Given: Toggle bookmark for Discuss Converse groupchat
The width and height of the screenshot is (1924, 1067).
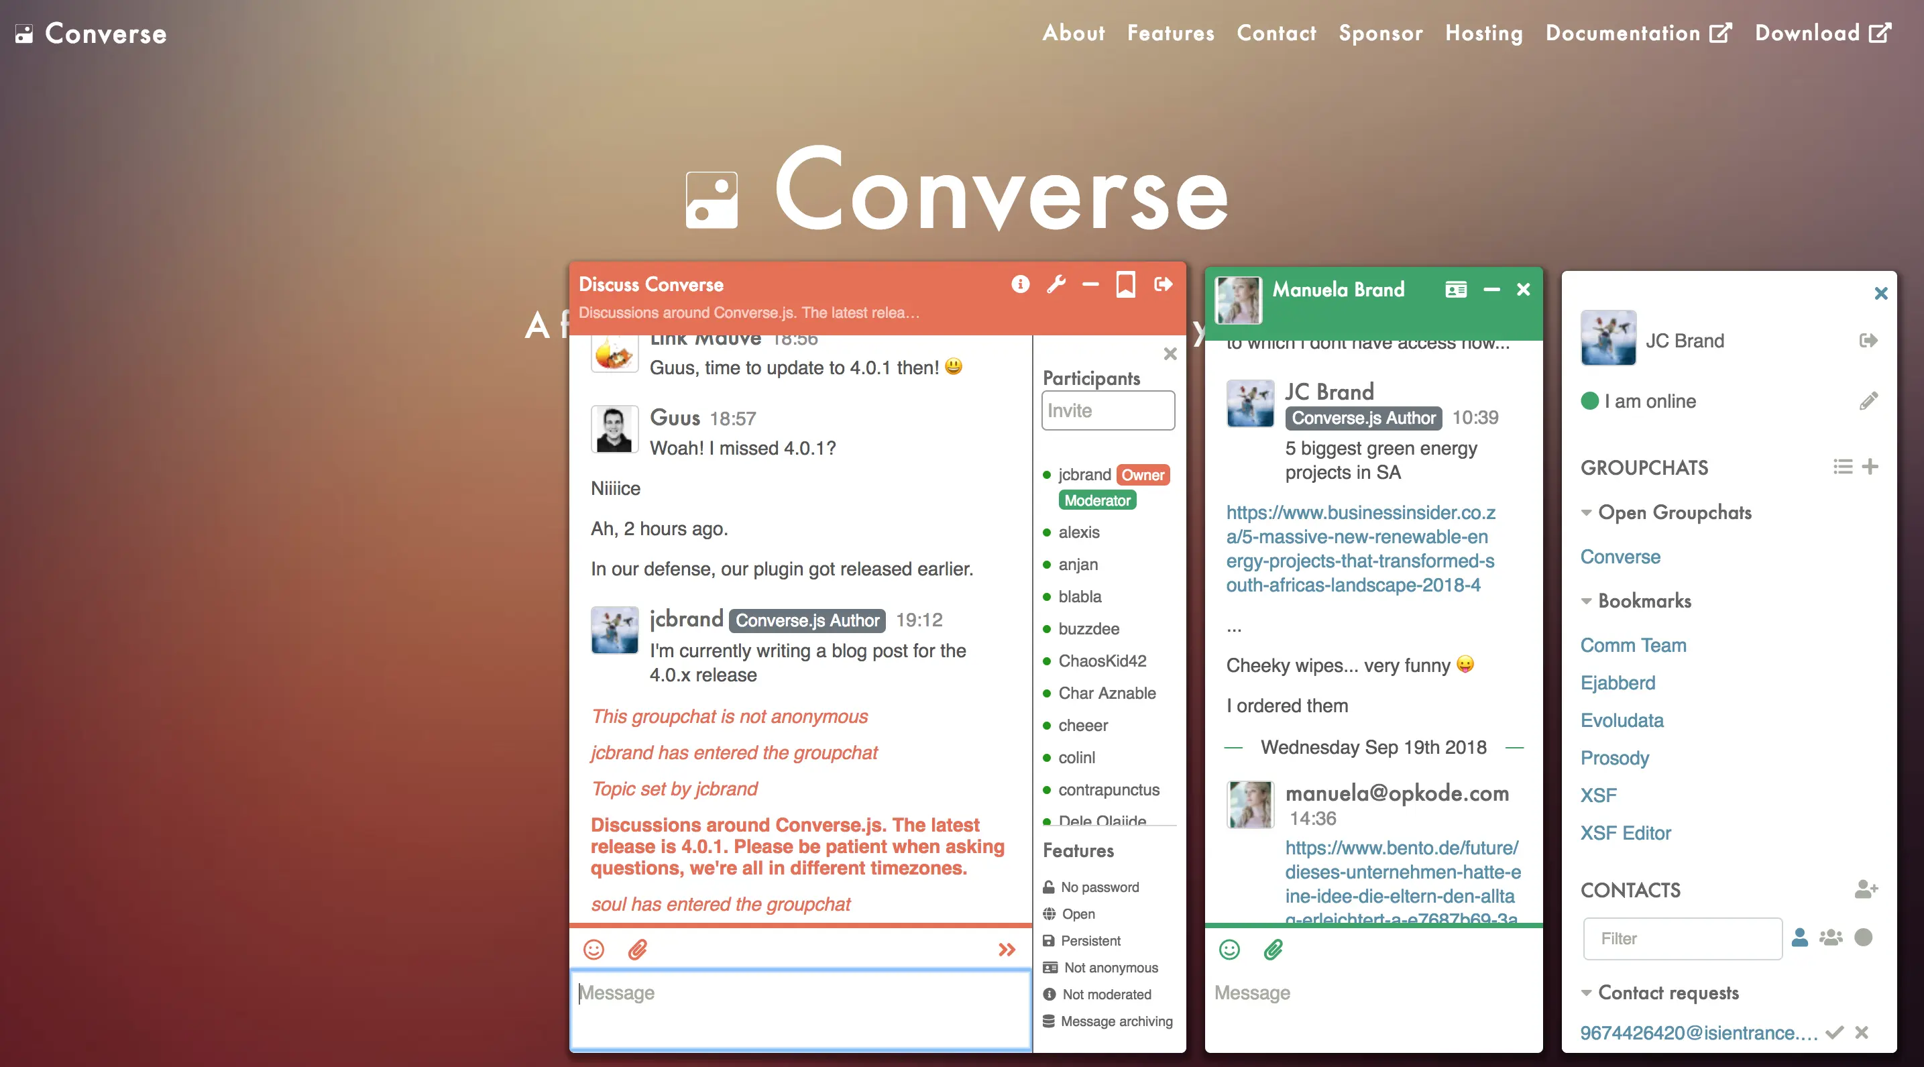Looking at the screenshot, I should click(x=1125, y=284).
